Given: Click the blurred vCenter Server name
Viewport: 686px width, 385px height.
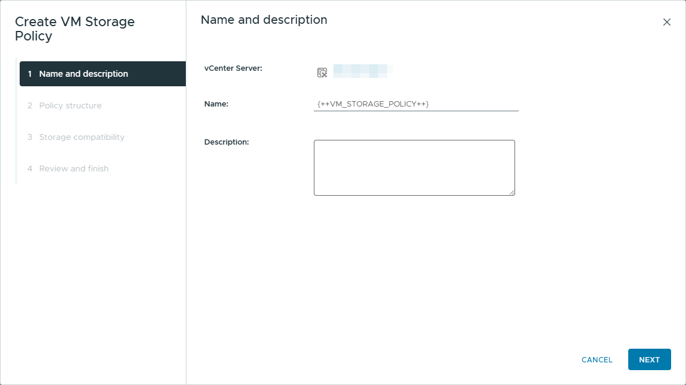Looking at the screenshot, I should click(x=363, y=71).
